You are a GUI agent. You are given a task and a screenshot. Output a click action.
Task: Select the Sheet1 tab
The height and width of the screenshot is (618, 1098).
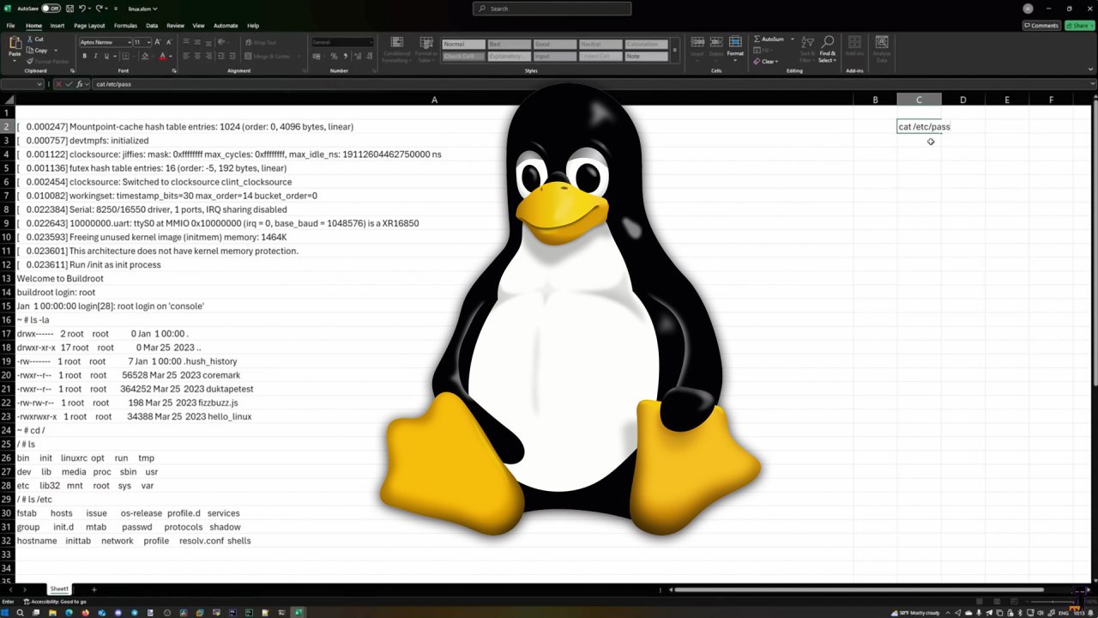59,589
